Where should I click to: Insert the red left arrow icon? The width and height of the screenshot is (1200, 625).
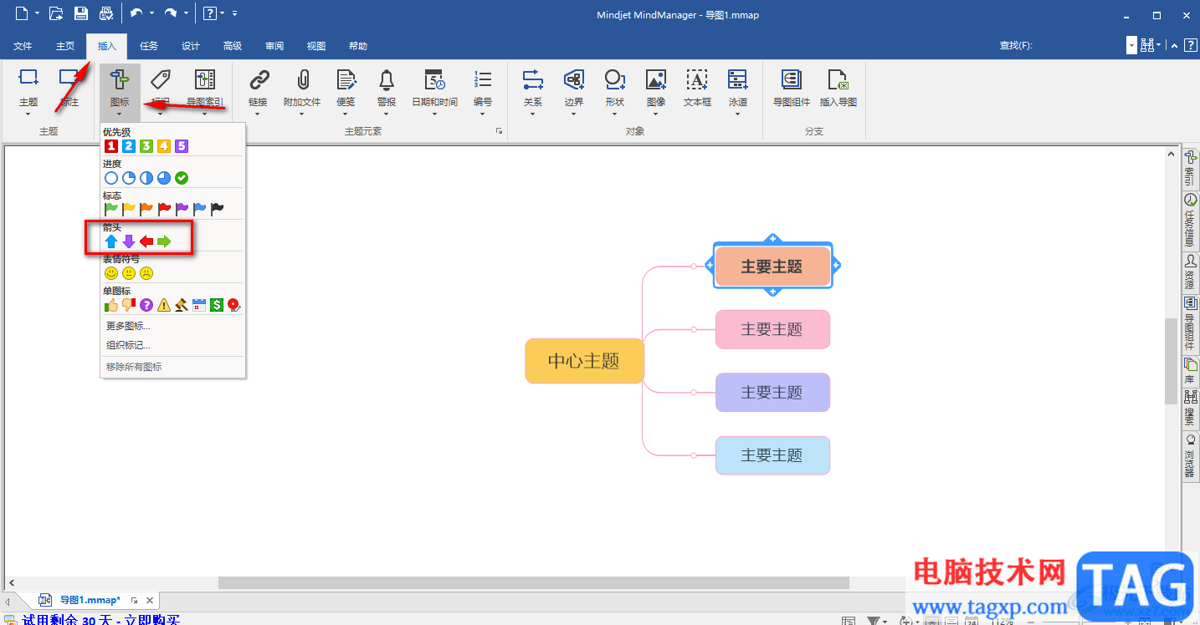(x=146, y=241)
